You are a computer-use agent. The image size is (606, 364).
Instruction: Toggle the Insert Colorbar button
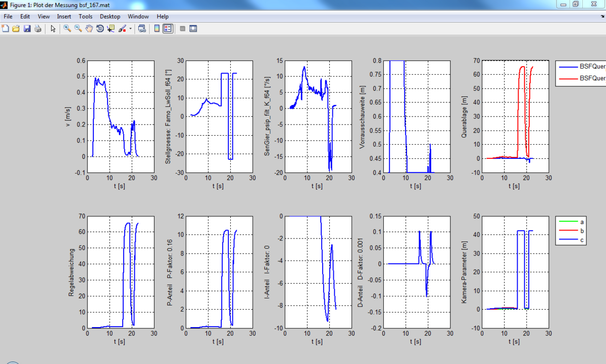click(x=157, y=29)
